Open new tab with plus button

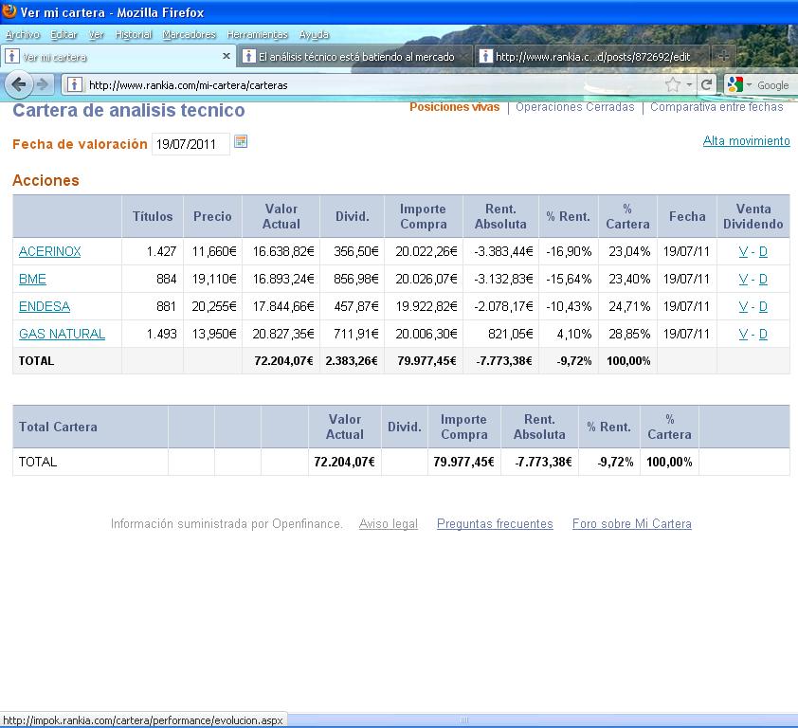[724, 56]
